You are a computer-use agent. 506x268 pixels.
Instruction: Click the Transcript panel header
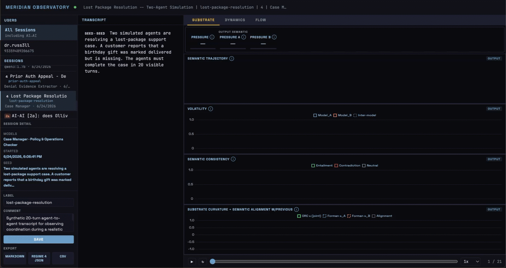94,20
